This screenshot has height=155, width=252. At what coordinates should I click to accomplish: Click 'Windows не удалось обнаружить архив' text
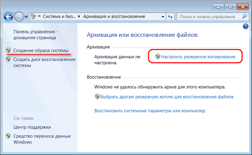click(160, 87)
